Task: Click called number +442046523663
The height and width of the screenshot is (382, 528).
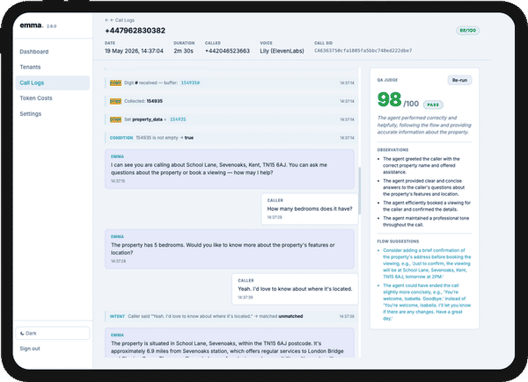Action: [227, 51]
